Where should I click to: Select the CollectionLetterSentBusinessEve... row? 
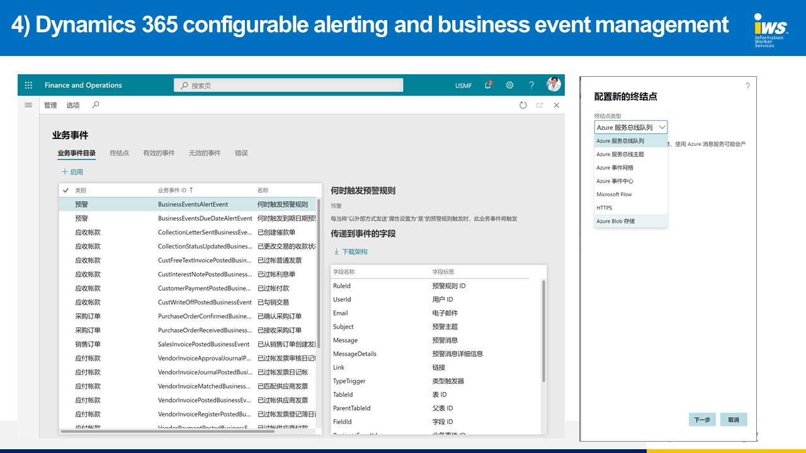(x=188, y=232)
